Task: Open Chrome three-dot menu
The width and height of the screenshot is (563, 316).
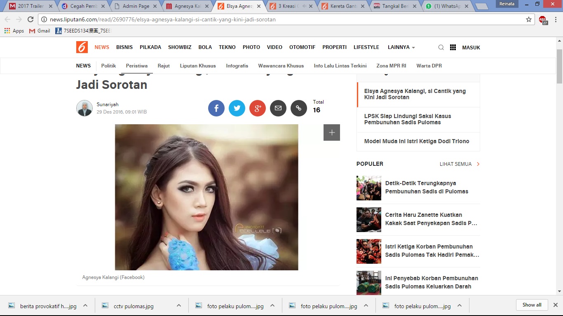Action: (x=555, y=19)
